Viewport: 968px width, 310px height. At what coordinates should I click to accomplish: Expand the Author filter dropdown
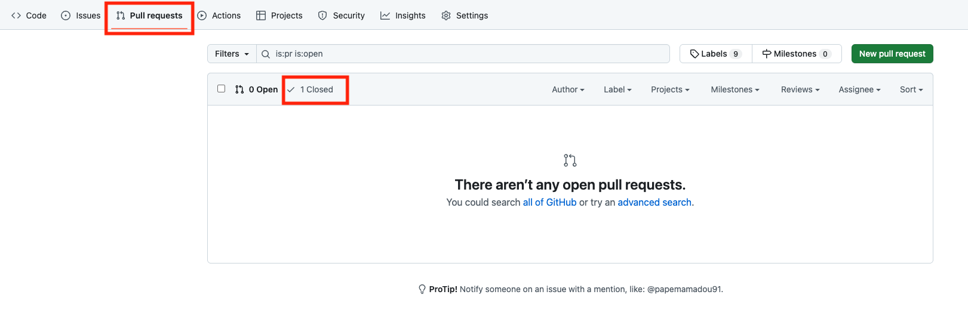[x=568, y=89]
